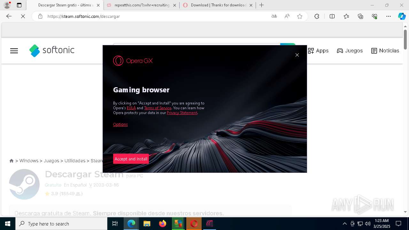Close the Download Thanks tab
This screenshot has height=230, width=409.
click(251, 5)
